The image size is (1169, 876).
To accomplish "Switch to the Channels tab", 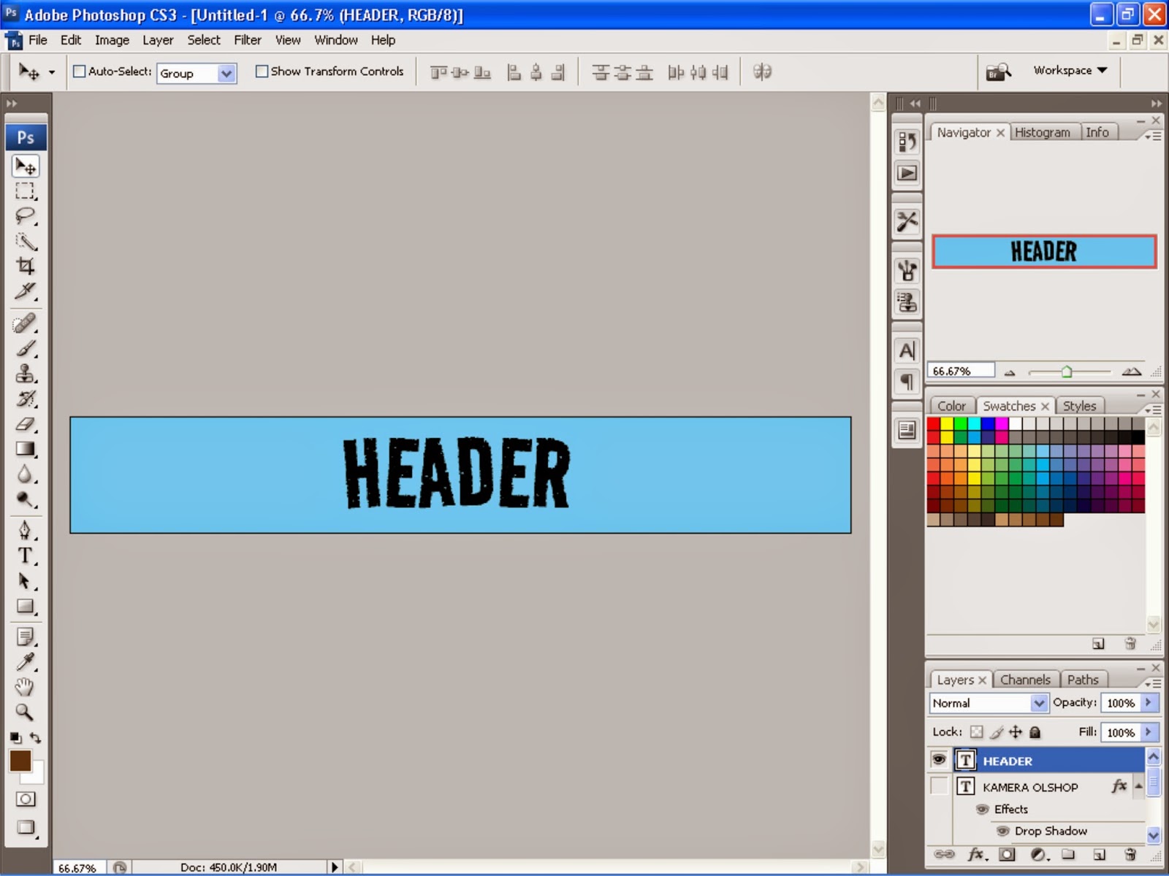I will point(1026,679).
